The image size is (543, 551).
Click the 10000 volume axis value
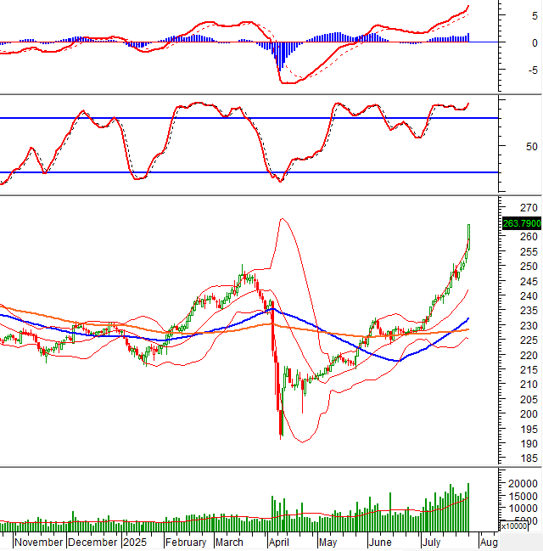tap(523, 509)
